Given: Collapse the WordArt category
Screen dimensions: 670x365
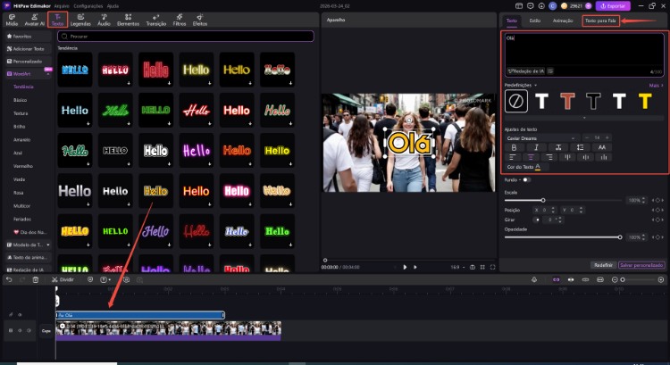Looking at the screenshot, I should (x=48, y=74).
